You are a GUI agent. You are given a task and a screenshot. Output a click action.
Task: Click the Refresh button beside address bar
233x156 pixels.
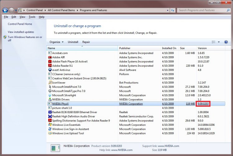tap(172, 10)
